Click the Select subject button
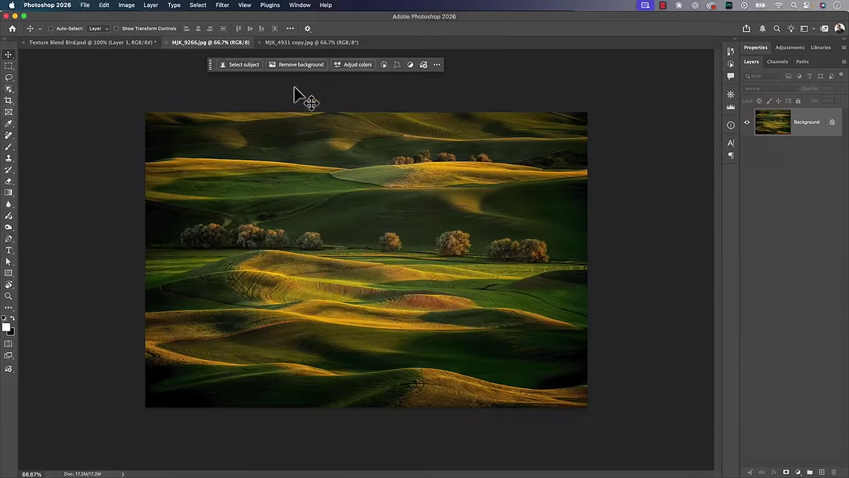This screenshot has height=478, width=849. tap(239, 64)
